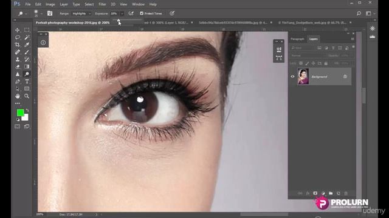Open the Search icon in options bar
The image size is (389, 218).
click(x=359, y=13)
